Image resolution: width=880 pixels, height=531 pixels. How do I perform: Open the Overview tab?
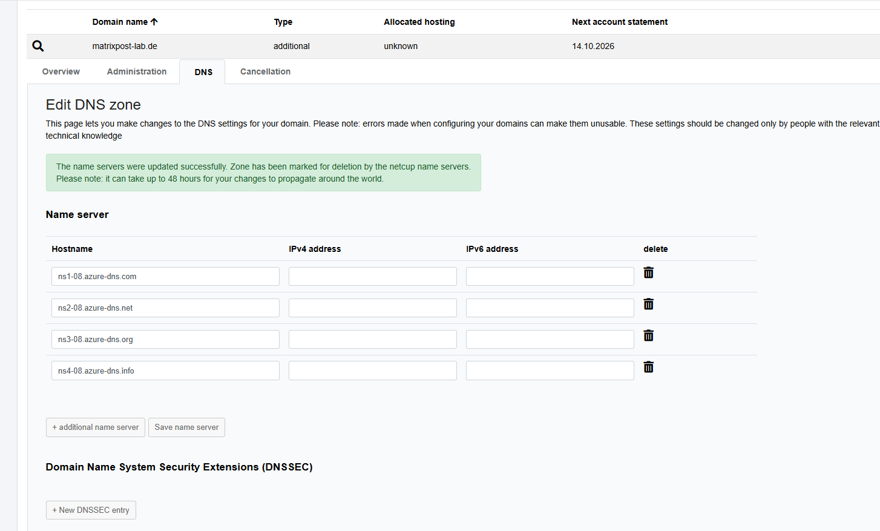[61, 71]
